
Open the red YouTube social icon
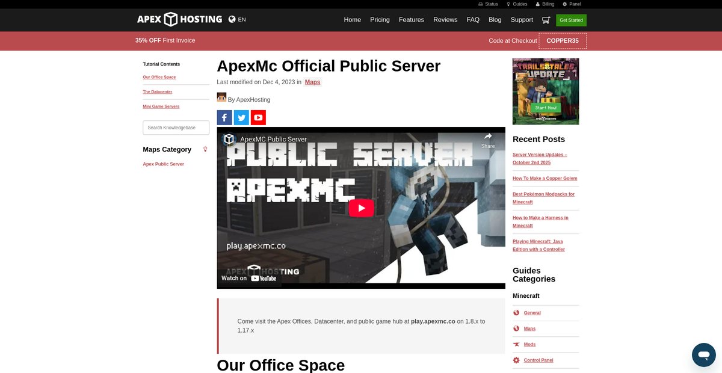coord(258,117)
